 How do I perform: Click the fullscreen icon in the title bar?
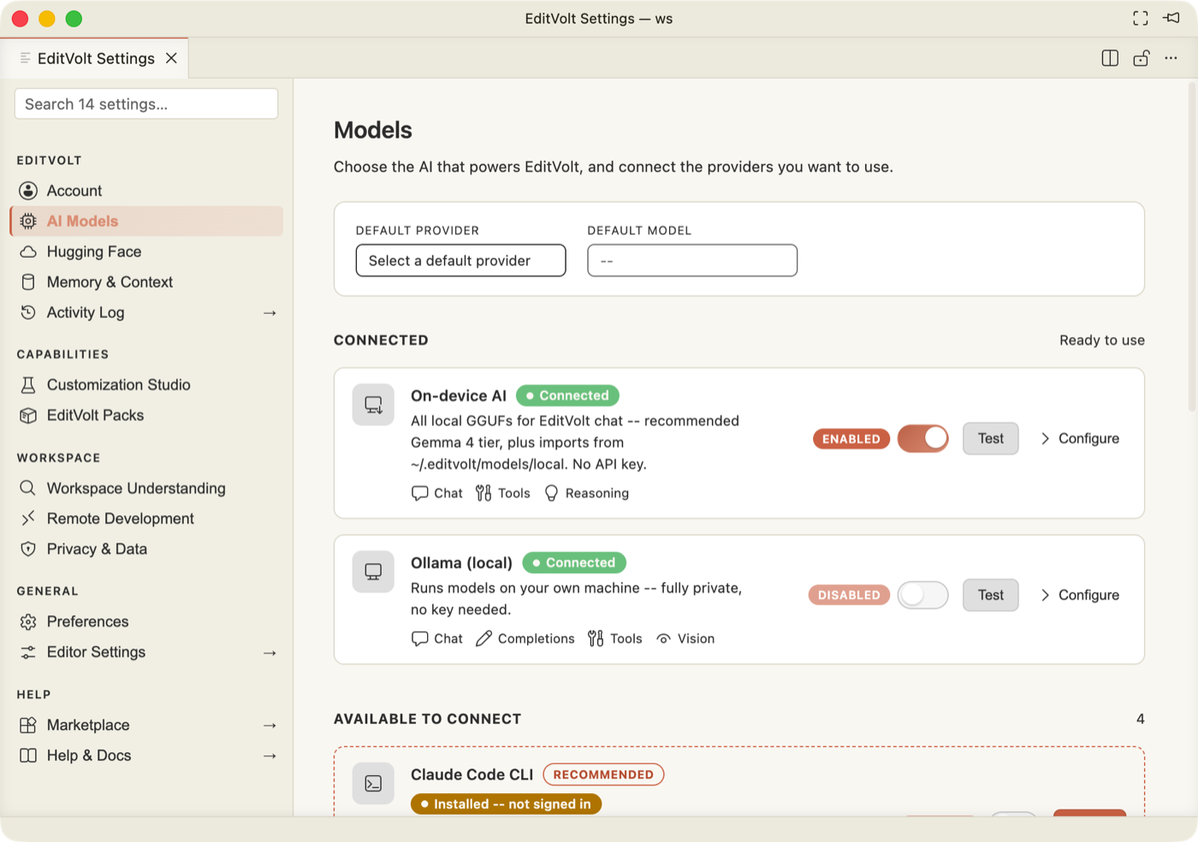[x=1141, y=18]
